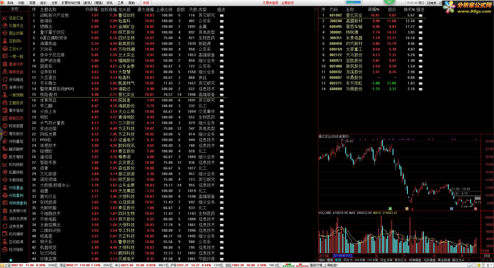Sort by 换手% column header

[x=409, y=10]
